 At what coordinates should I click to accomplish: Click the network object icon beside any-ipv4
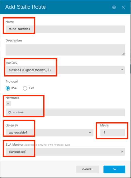coord(9,112)
